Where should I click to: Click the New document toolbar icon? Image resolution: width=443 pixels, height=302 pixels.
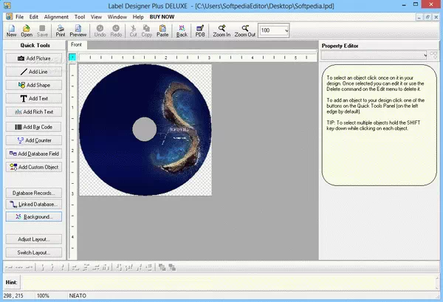(11, 30)
